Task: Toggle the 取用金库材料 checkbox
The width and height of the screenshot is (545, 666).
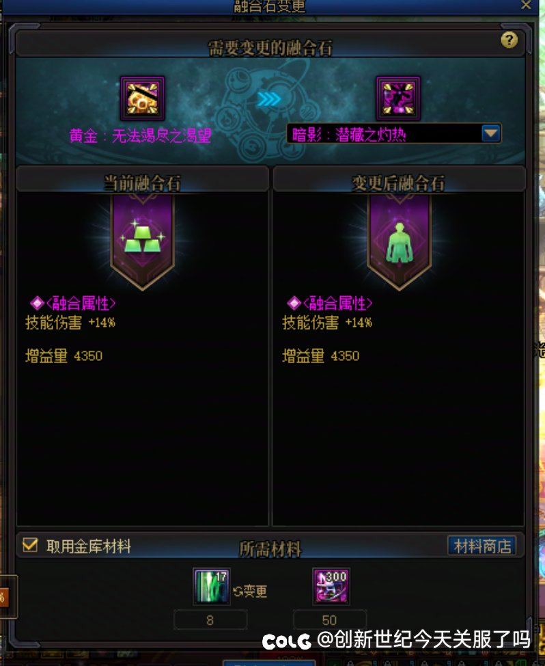Action: coord(30,545)
